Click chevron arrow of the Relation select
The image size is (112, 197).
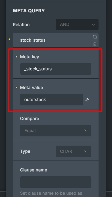pos(93,24)
